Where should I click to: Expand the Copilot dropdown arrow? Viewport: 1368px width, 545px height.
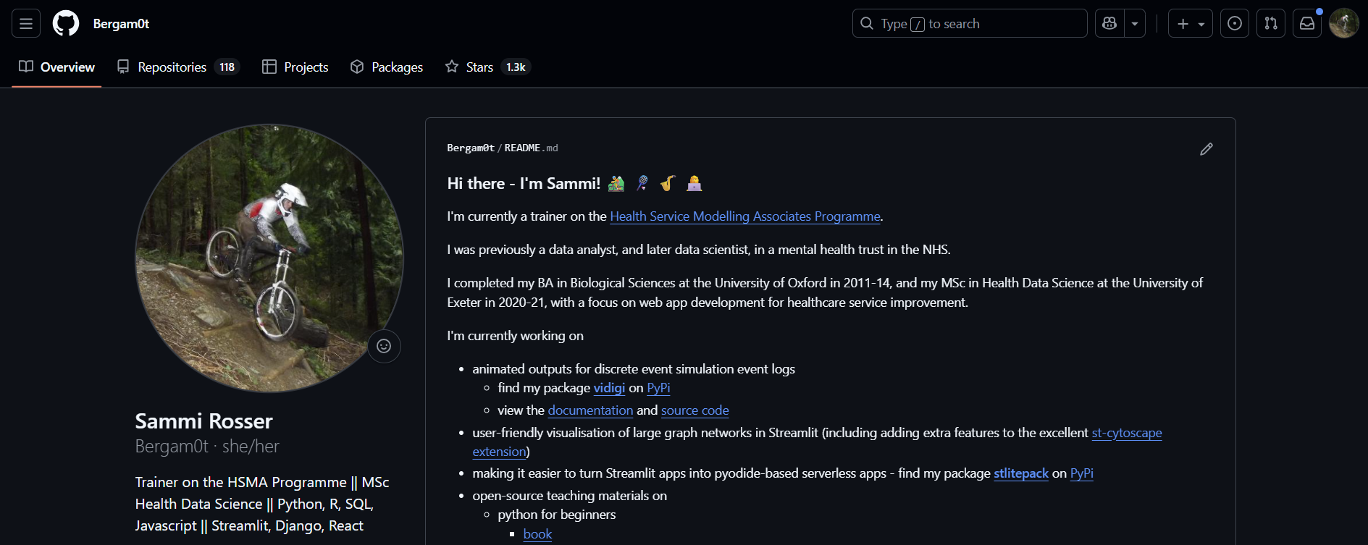click(x=1135, y=24)
